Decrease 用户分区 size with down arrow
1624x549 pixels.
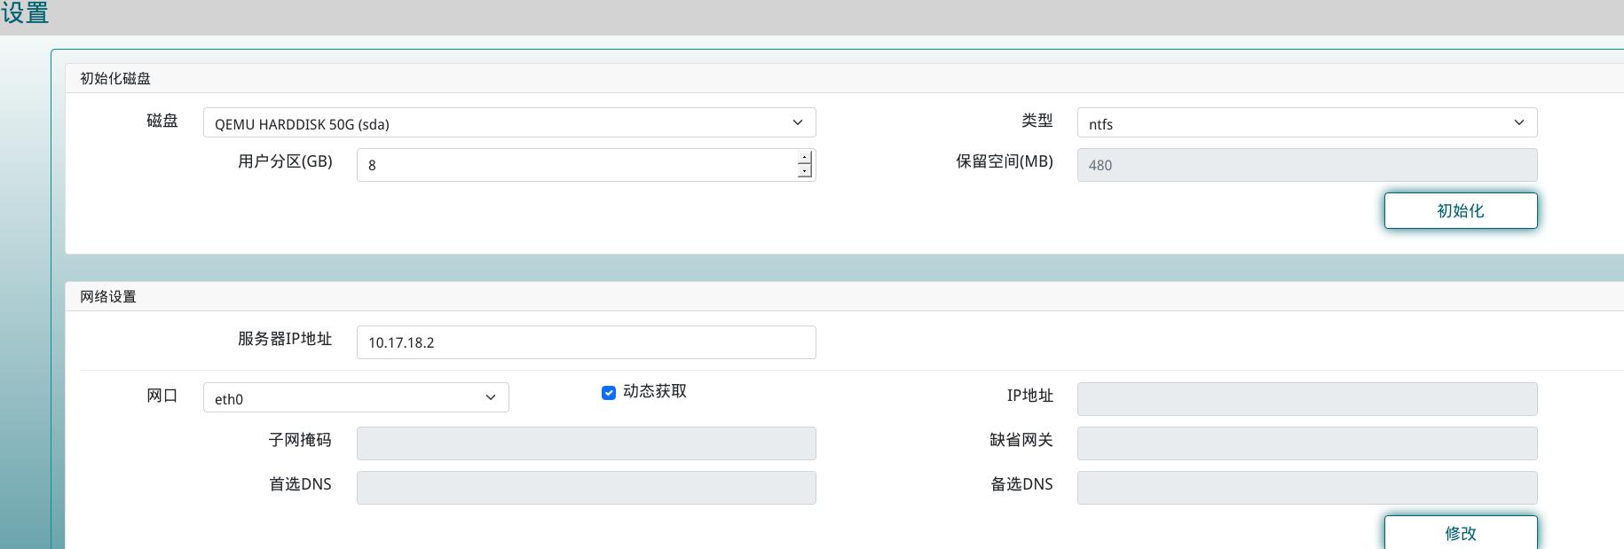(x=804, y=171)
